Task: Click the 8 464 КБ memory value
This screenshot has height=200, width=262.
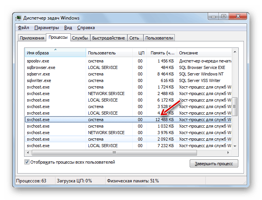Action: [x=165, y=74]
